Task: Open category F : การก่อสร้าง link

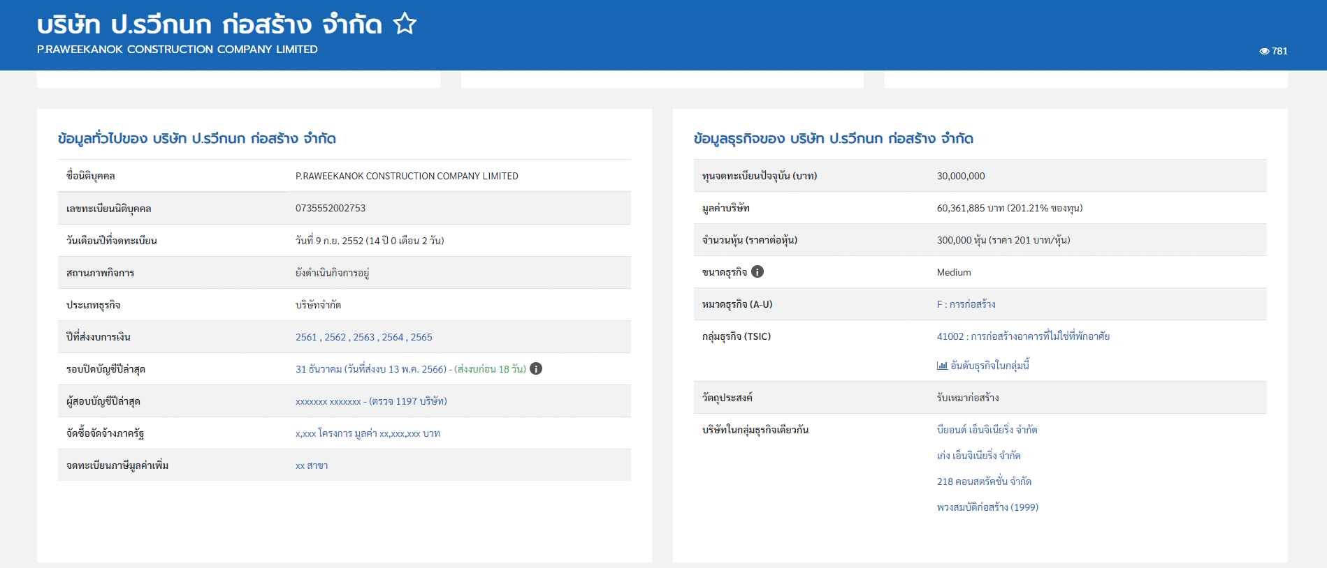Action: point(966,304)
